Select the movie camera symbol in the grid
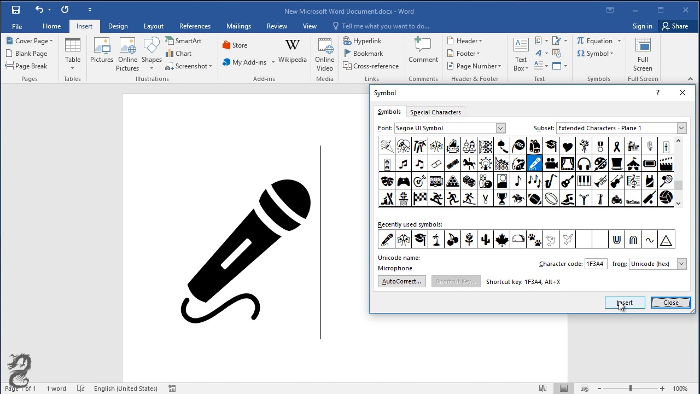 point(551,164)
